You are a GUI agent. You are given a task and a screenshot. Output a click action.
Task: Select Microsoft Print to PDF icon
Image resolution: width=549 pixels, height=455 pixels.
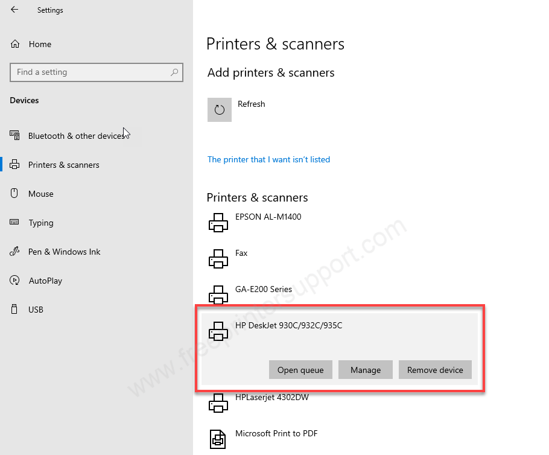coord(218,440)
